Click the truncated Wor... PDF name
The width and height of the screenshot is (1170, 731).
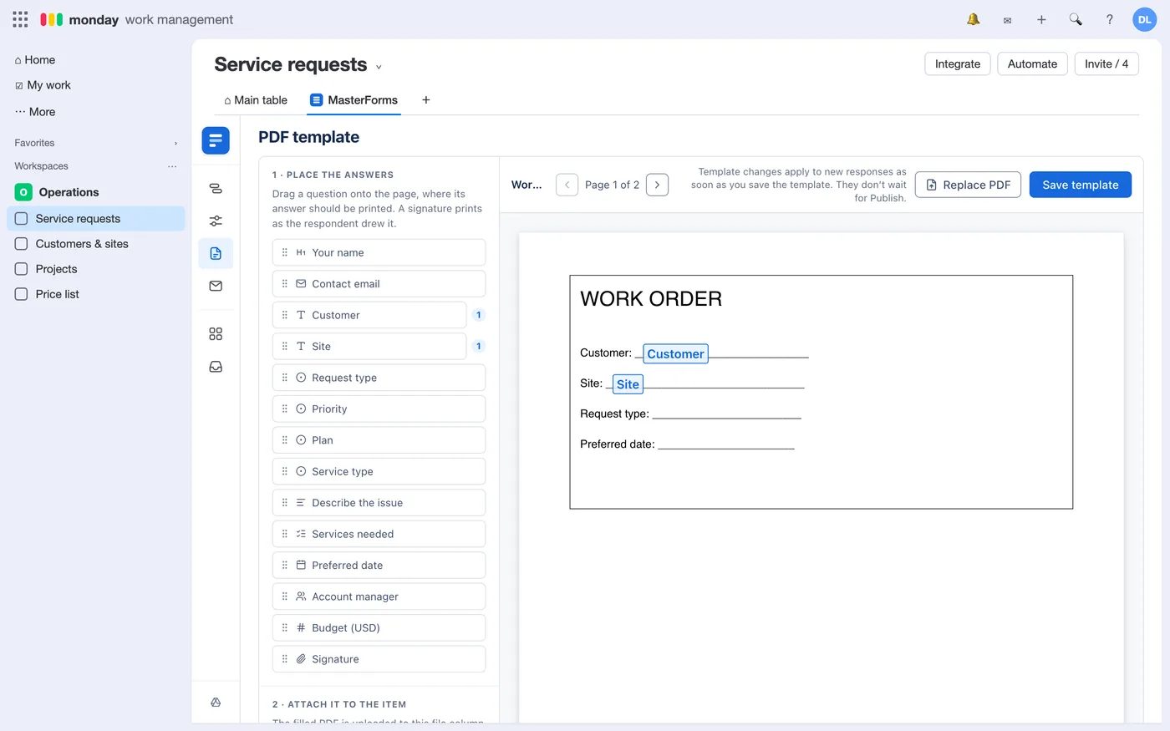526,185
